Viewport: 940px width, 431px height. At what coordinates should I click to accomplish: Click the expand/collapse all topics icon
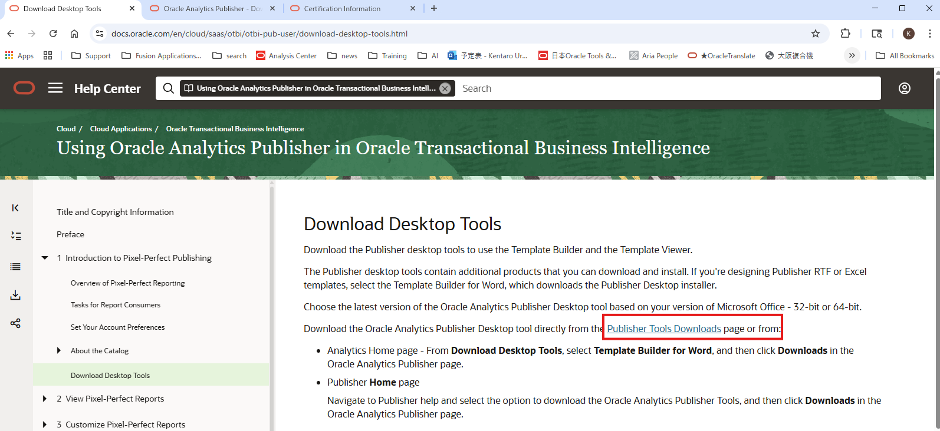coord(16,236)
